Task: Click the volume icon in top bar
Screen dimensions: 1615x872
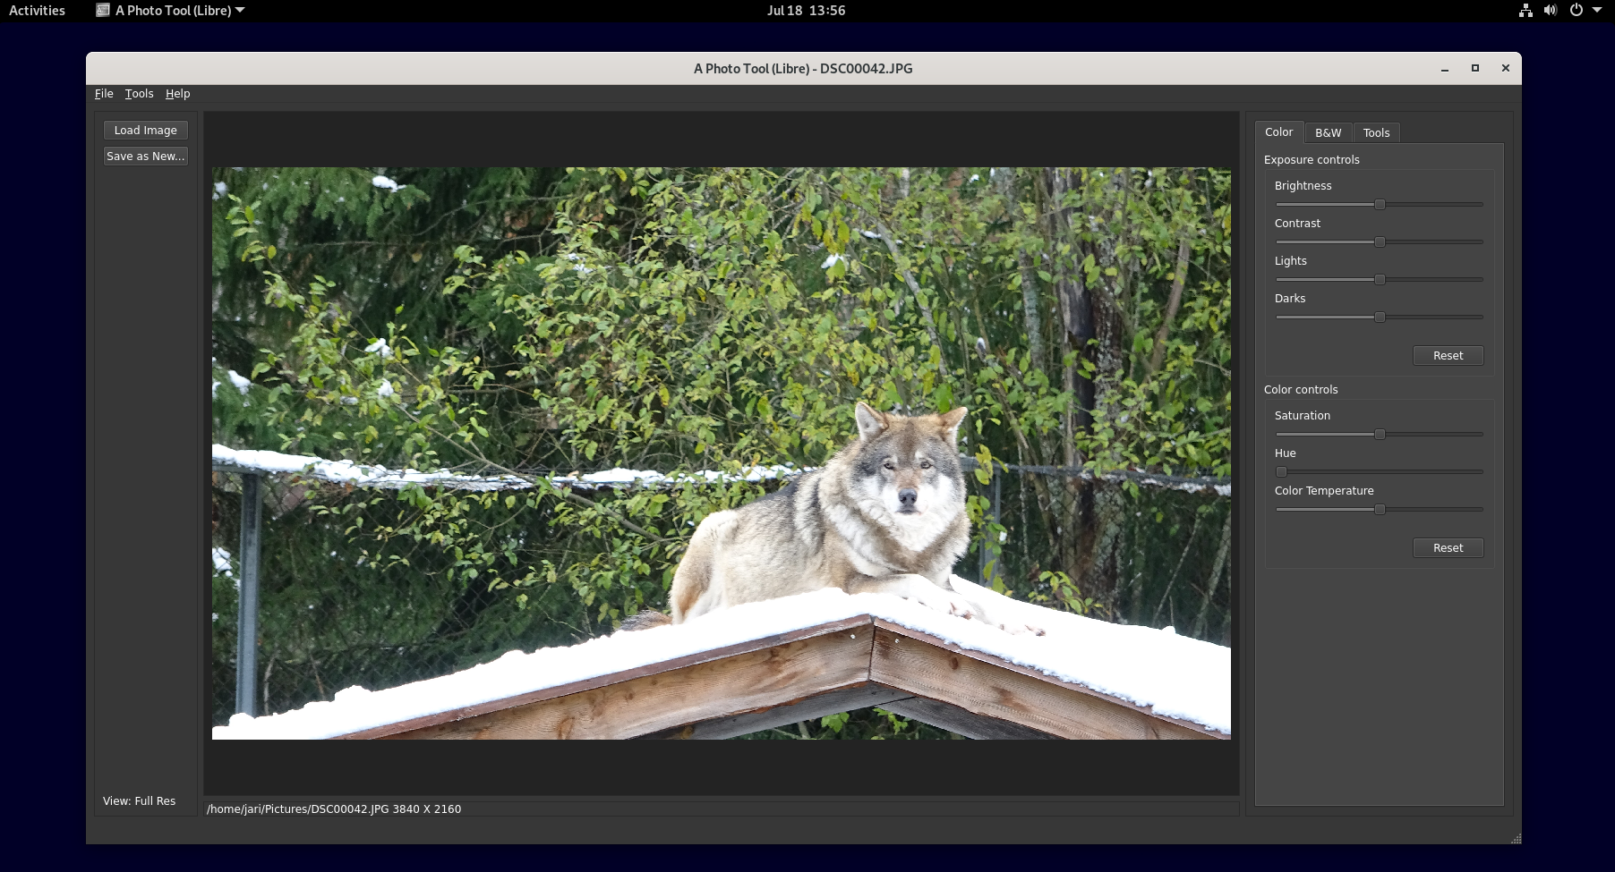Action: click(1551, 11)
